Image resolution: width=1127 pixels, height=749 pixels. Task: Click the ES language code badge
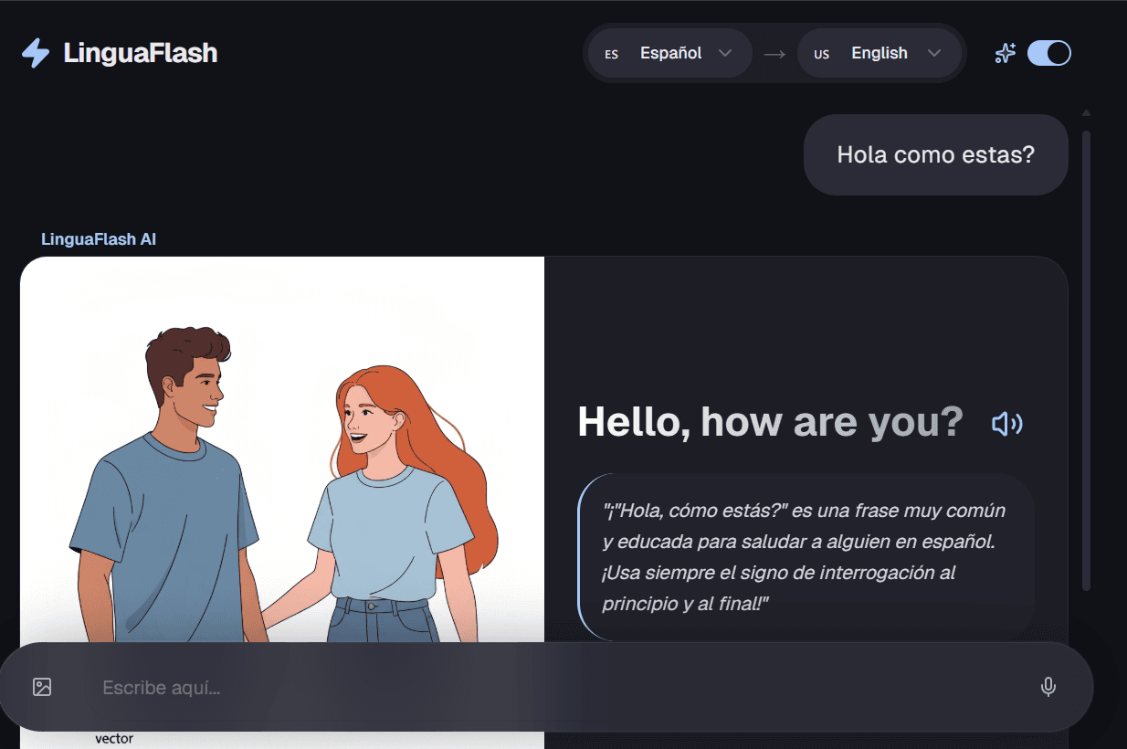point(612,54)
